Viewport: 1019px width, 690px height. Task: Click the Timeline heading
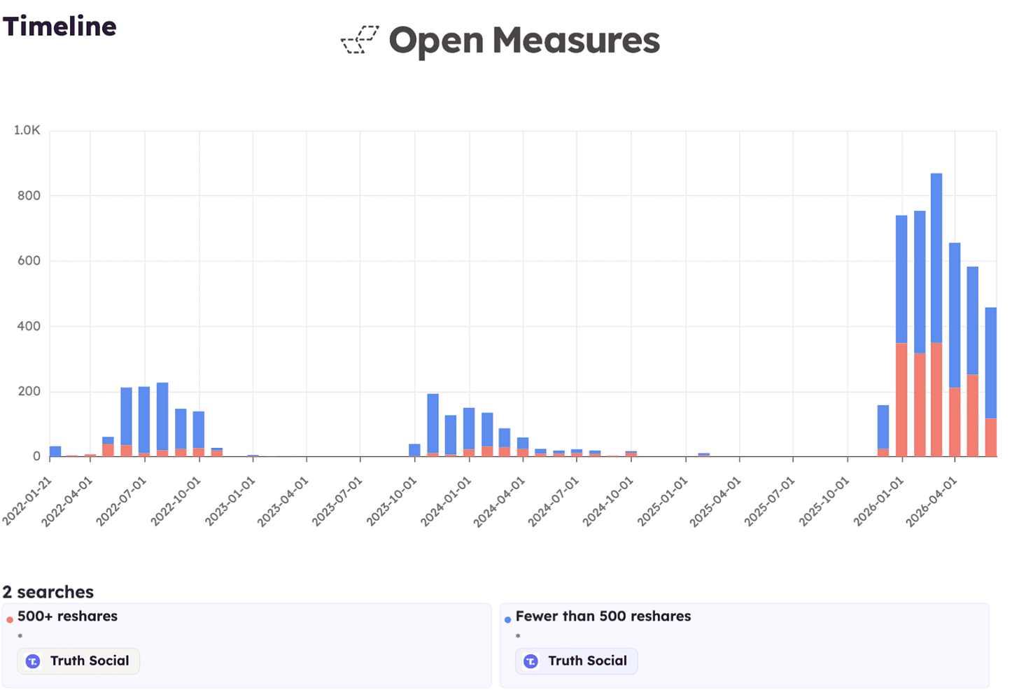pos(59,27)
